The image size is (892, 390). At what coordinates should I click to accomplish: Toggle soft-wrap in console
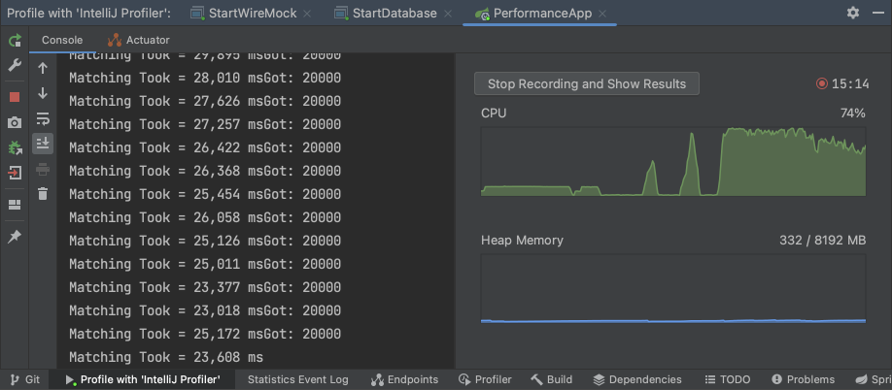43,118
